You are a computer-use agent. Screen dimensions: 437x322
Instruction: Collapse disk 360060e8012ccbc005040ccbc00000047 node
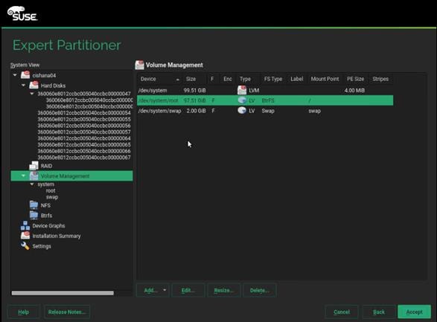pyautogui.click(x=32, y=94)
